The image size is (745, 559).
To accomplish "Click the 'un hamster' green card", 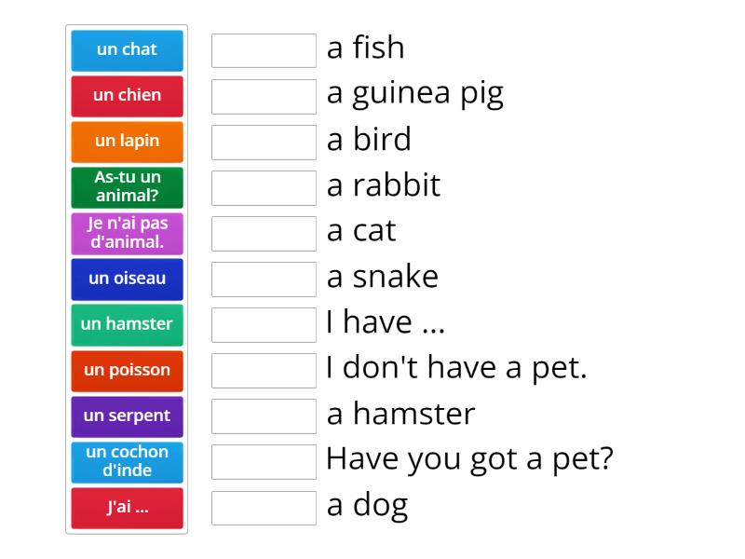I will (127, 324).
